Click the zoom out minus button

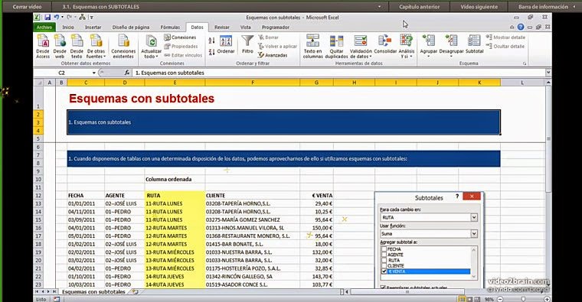[x=500, y=299]
